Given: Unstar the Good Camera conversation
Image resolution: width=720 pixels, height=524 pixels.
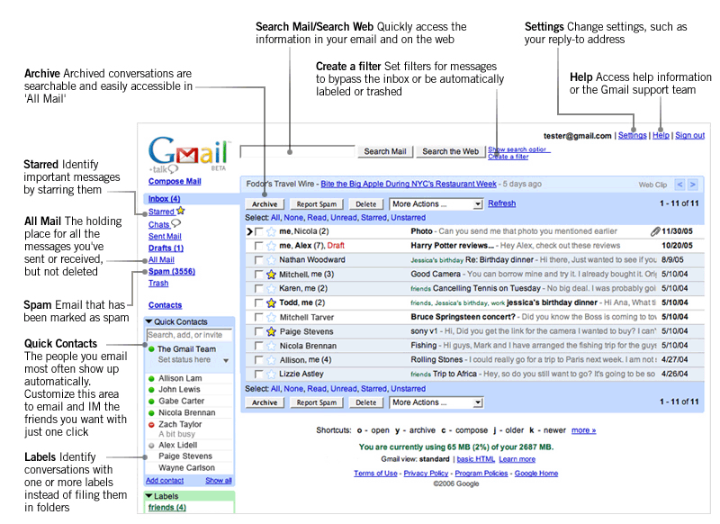Looking at the screenshot, I should point(272,275).
